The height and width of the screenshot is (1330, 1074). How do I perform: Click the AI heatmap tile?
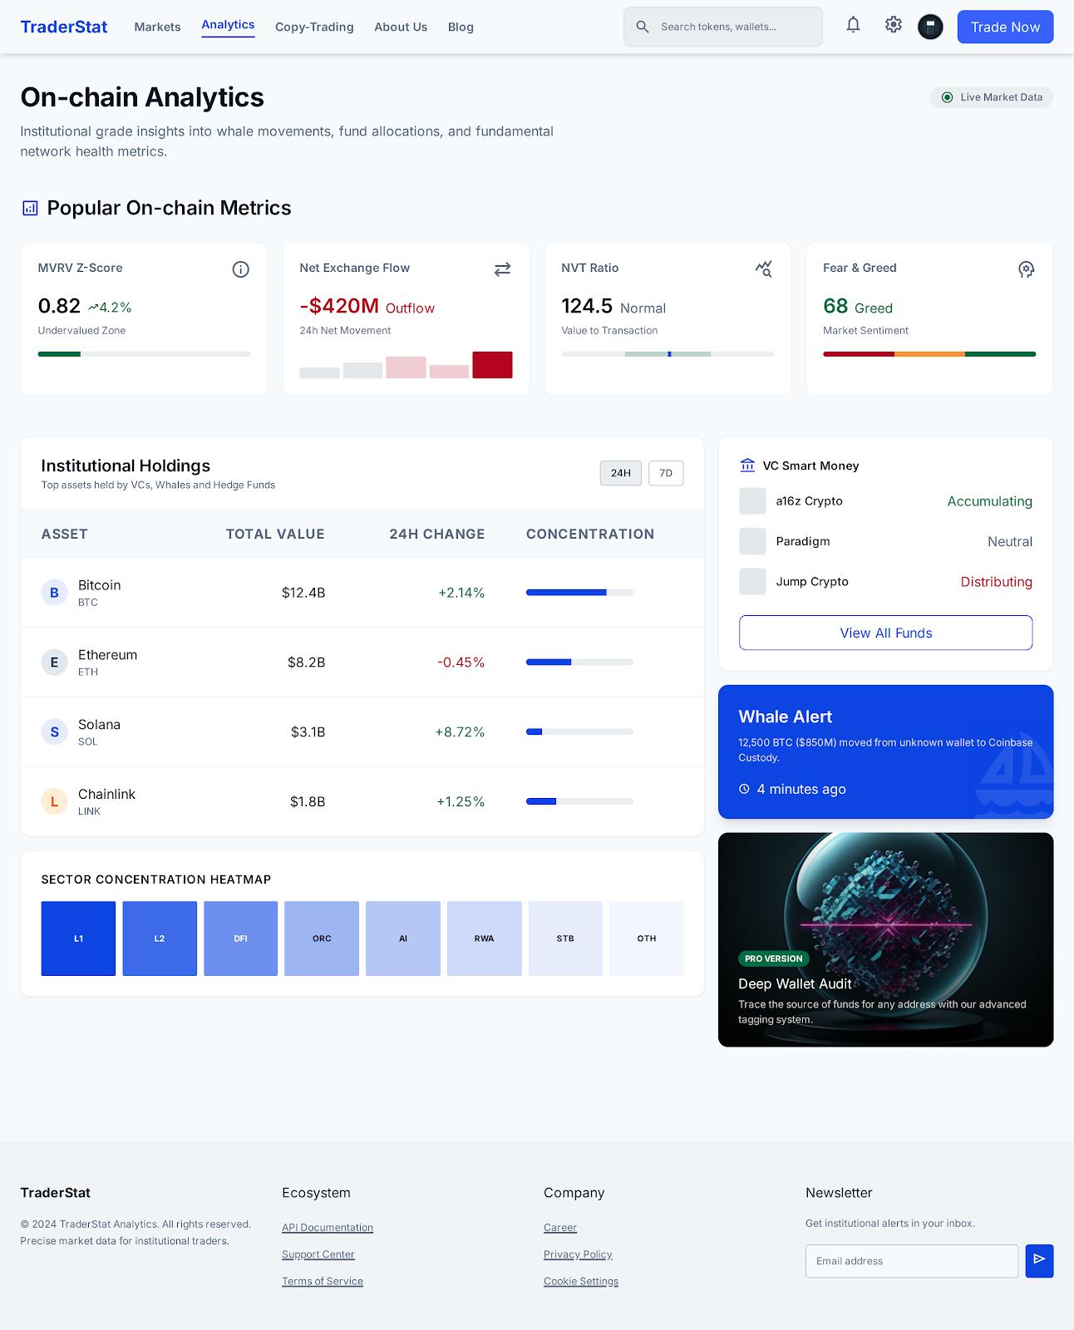point(403,938)
